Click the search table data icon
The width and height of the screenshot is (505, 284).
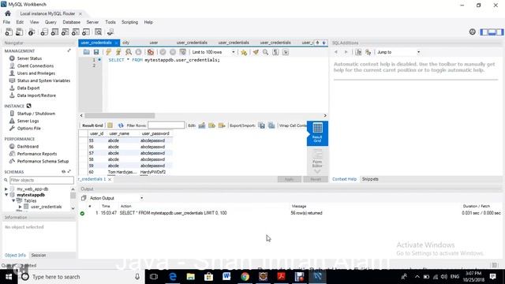pyautogui.click(x=98, y=32)
